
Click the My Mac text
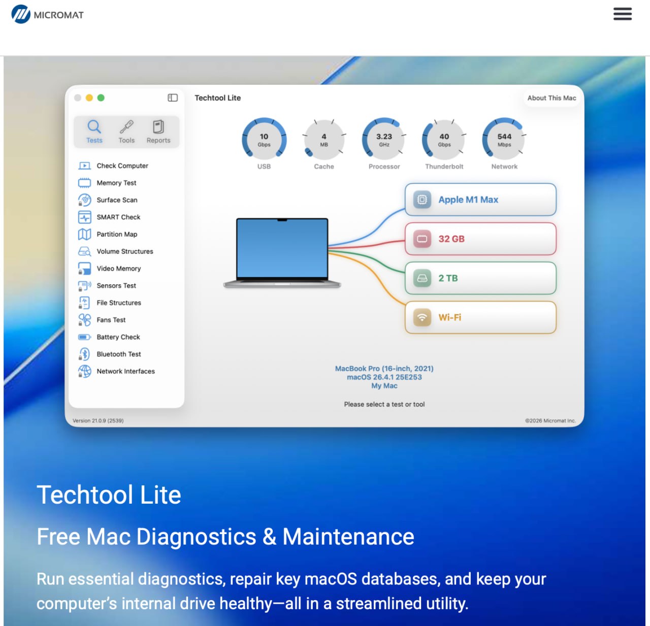tap(384, 386)
